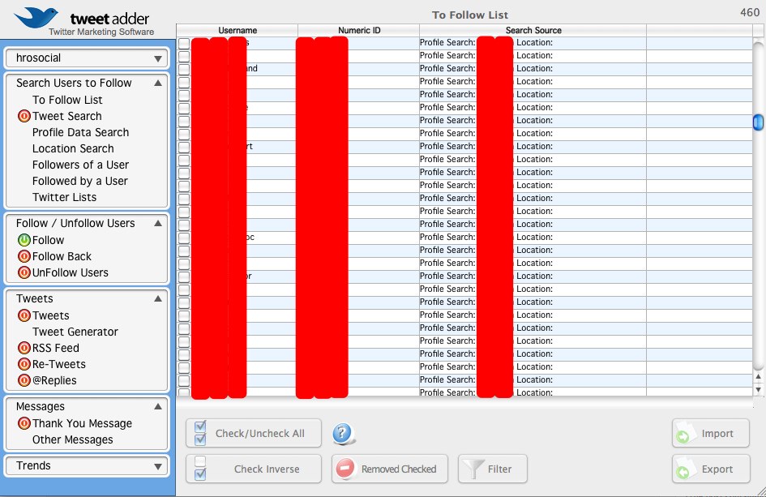This screenshot has height=497, width=766.
Task: Open help with the blue question mark icon
Action: (342, 433)
